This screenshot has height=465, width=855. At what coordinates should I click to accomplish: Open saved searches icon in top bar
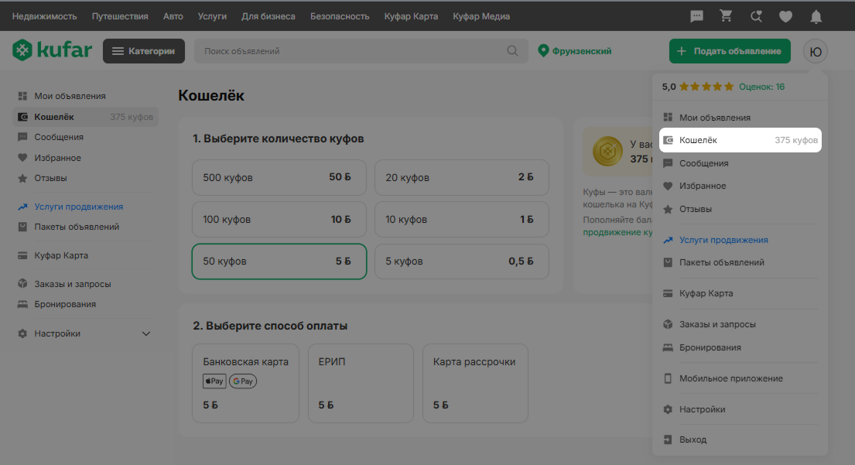pos(756,16)
